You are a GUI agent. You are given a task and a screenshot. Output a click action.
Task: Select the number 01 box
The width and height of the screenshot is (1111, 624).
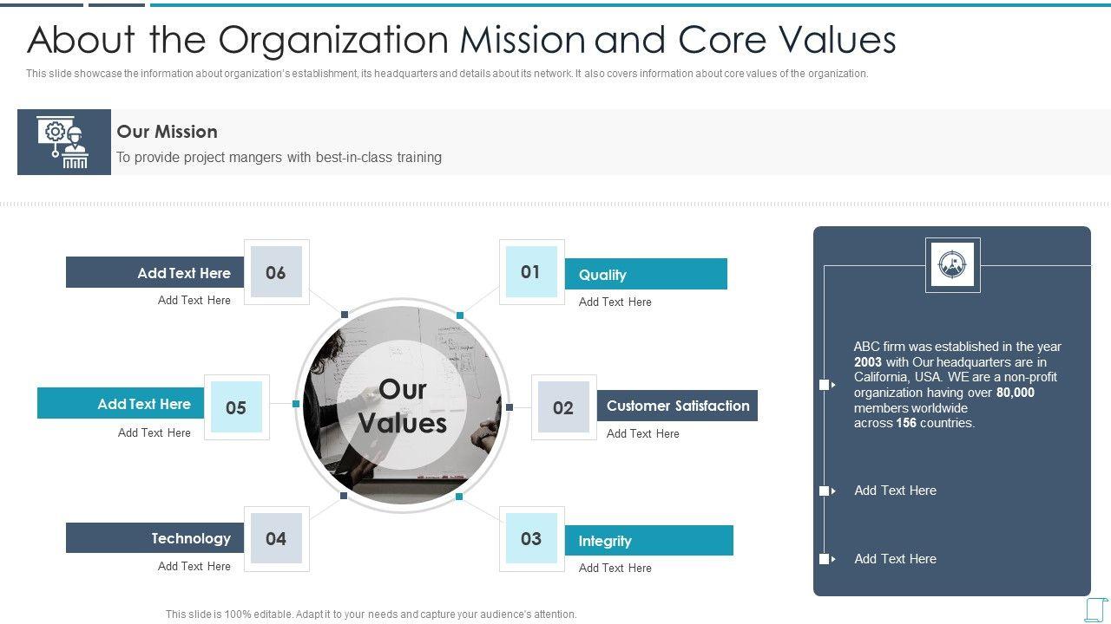[531, 272]
